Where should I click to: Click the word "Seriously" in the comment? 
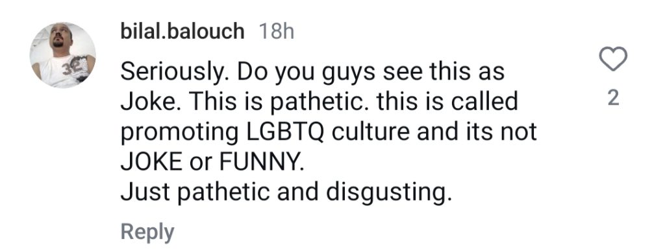pos(175,73)
